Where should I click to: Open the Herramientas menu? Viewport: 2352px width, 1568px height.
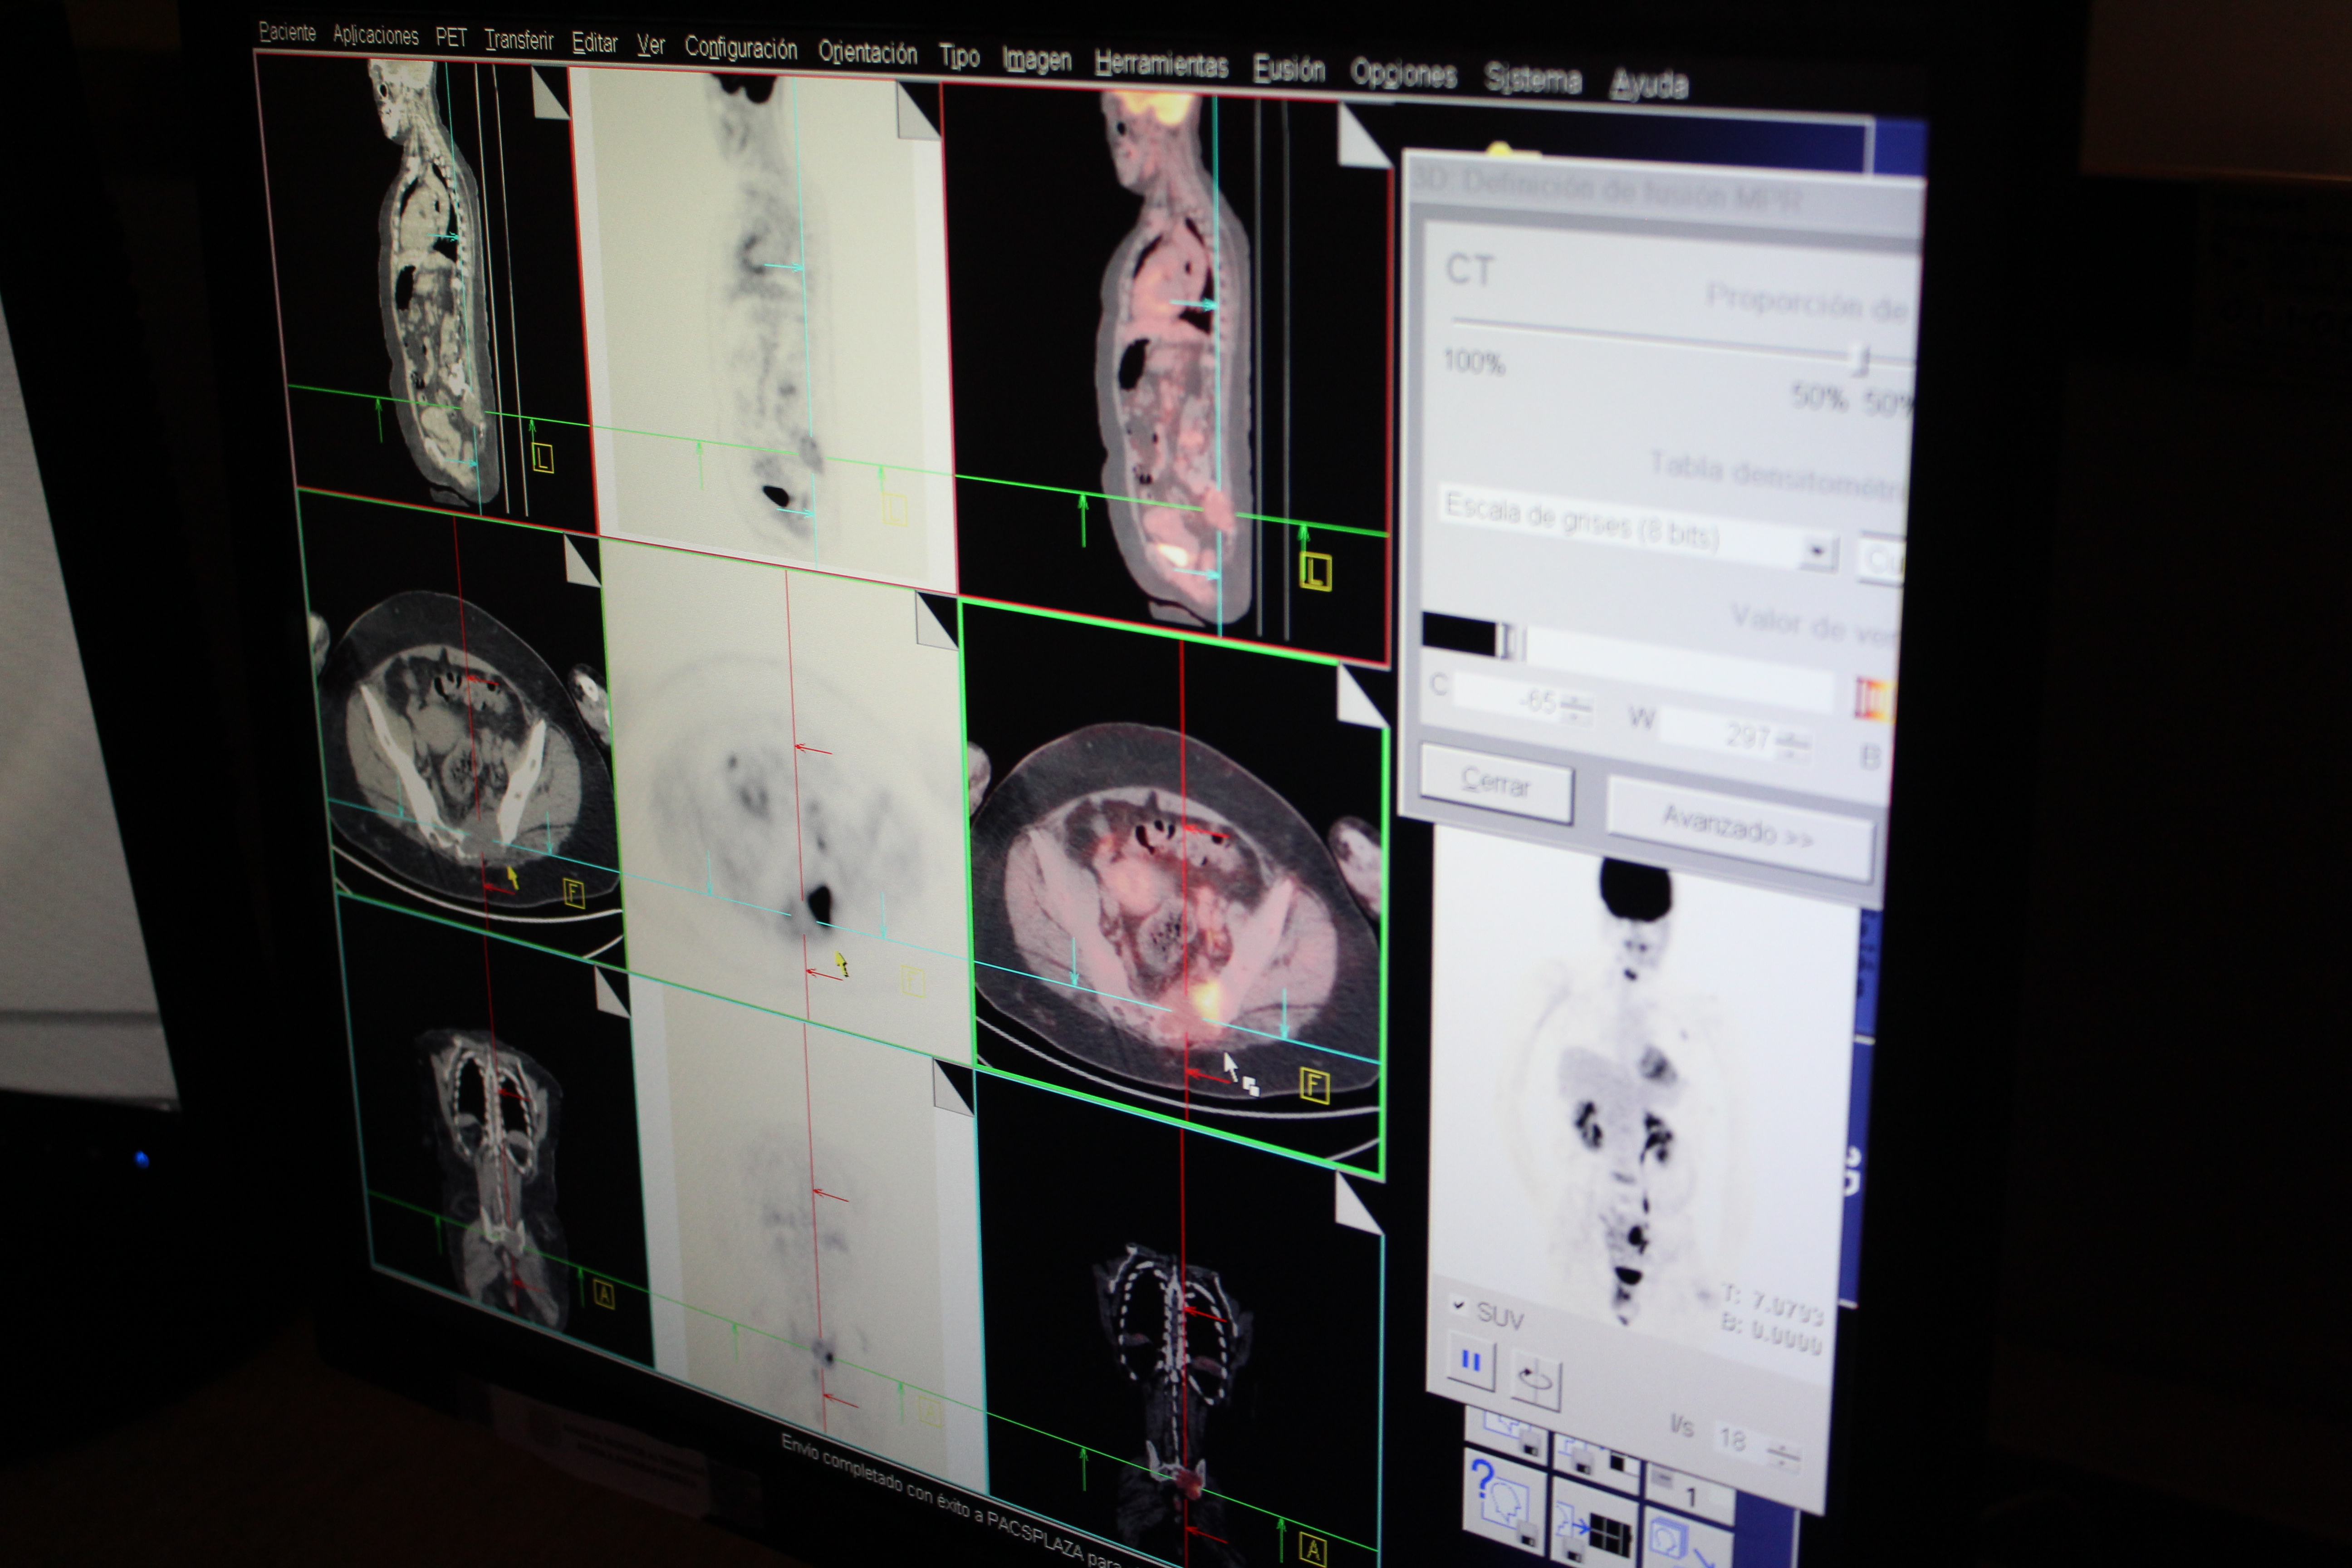1160,66
